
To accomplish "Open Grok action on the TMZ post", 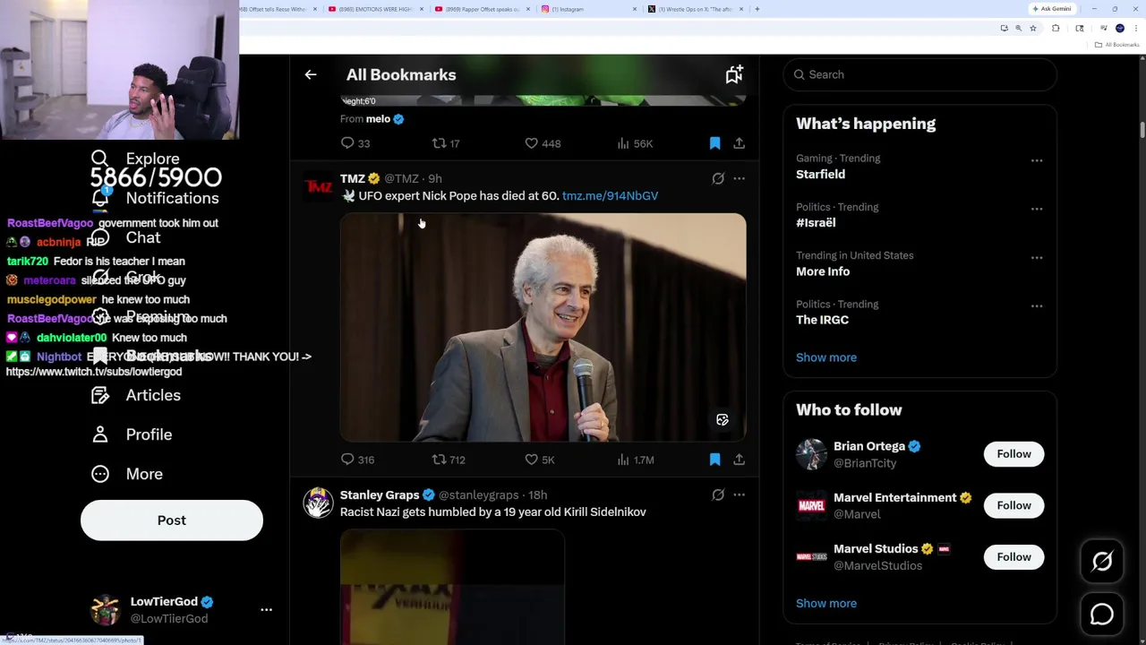I will pos(718,178).
